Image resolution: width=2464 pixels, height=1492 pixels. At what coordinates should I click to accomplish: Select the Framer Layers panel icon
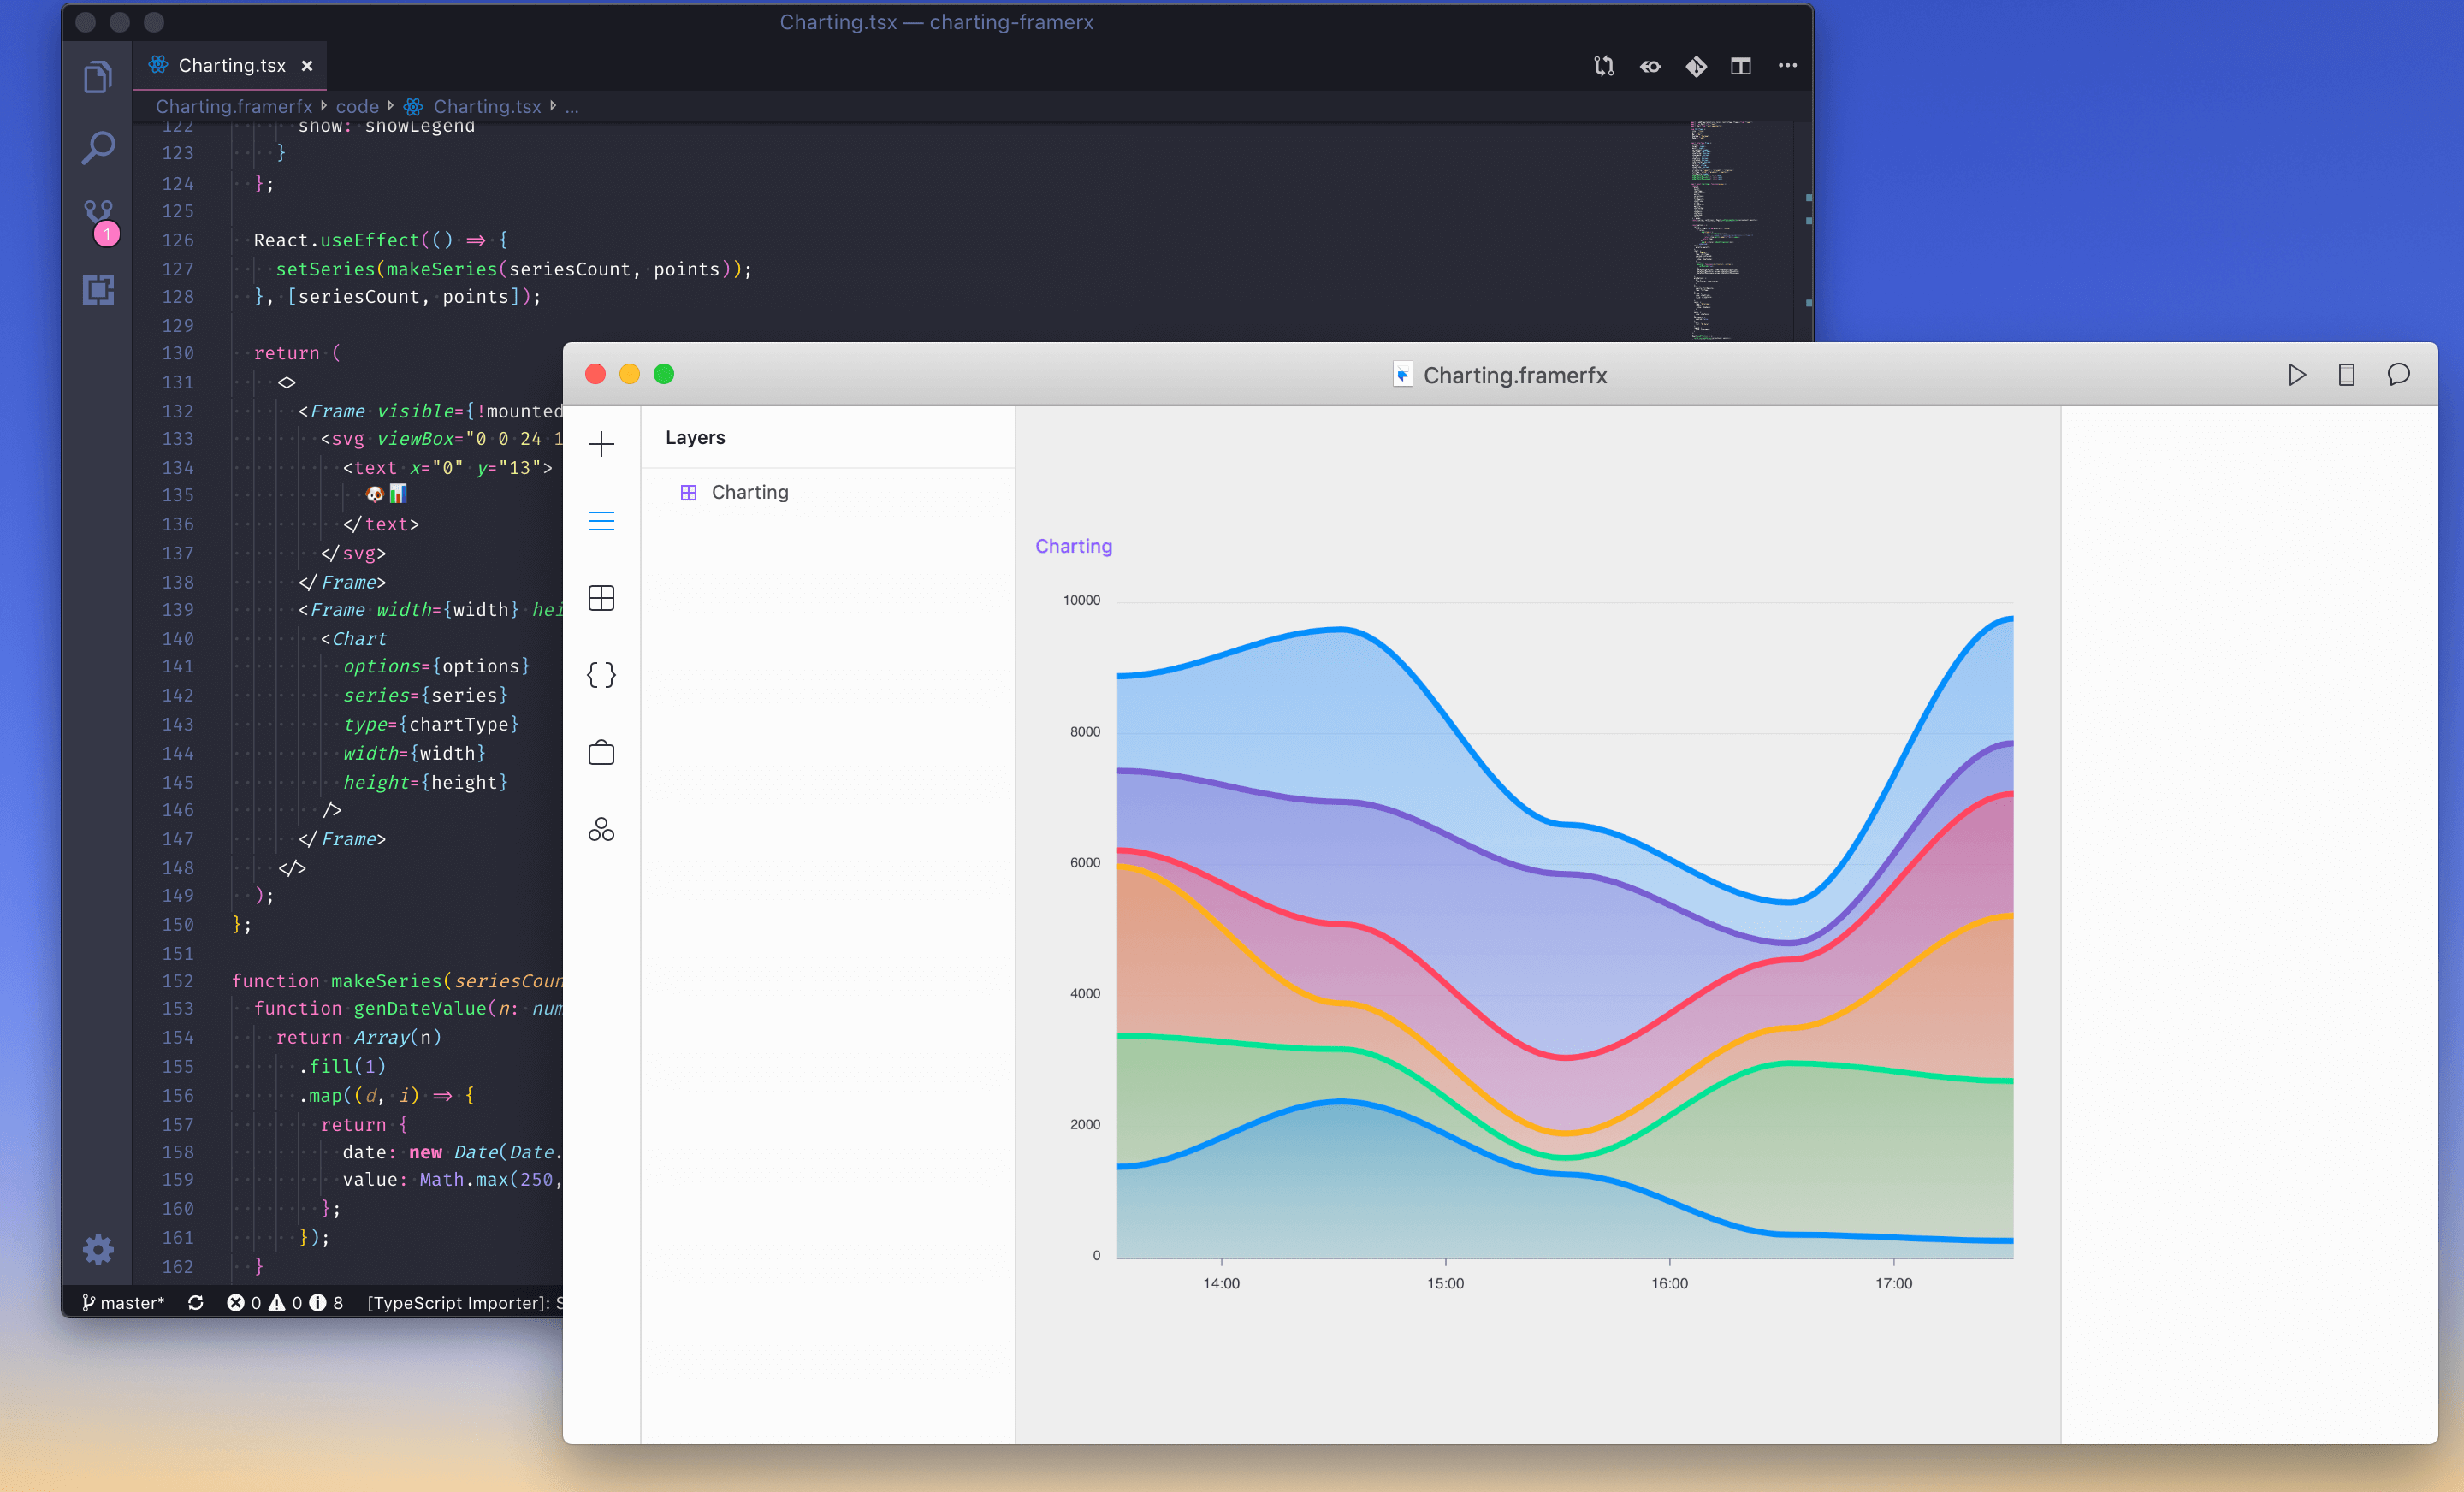point(601,521)
